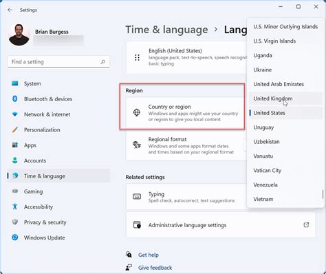Screen dimensions: 326x274
Task: Select Uruguay from the country list
Action: [285, 127]
